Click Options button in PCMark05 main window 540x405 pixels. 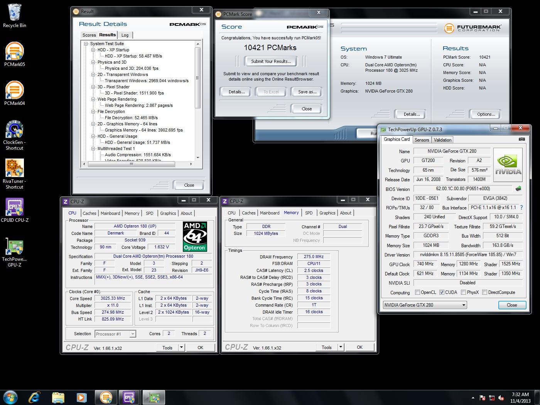click(486, 114)
